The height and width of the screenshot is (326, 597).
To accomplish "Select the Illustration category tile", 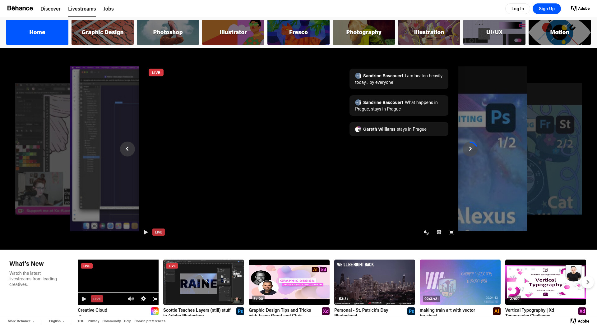I will (429, 32).
